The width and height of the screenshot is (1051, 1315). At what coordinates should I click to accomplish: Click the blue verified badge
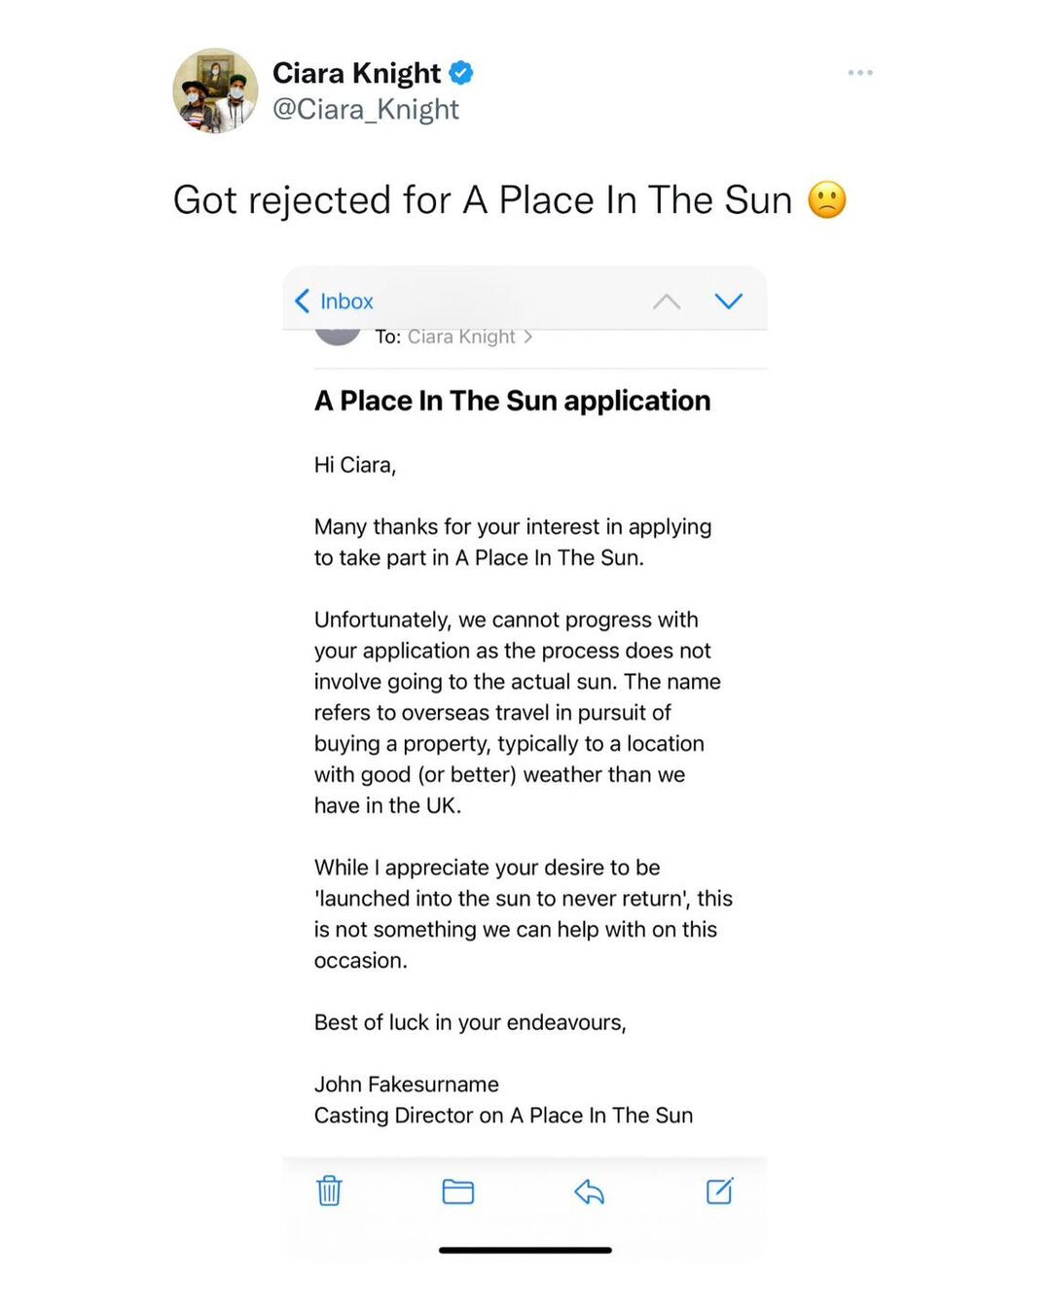click(461, 73)
